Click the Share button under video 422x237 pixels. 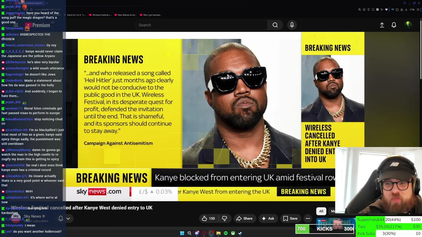[x=244, y=219]
